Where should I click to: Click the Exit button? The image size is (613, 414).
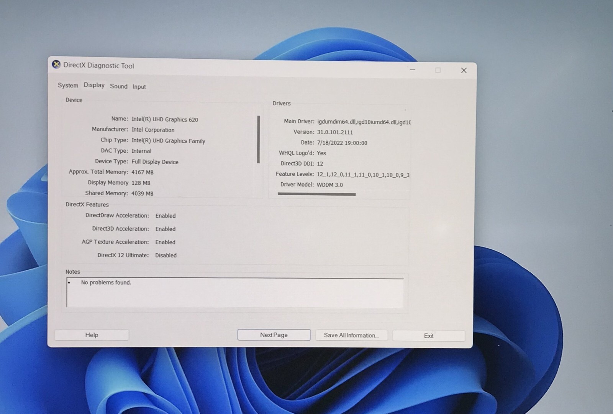pyautogui.click(x=429, y=336)
